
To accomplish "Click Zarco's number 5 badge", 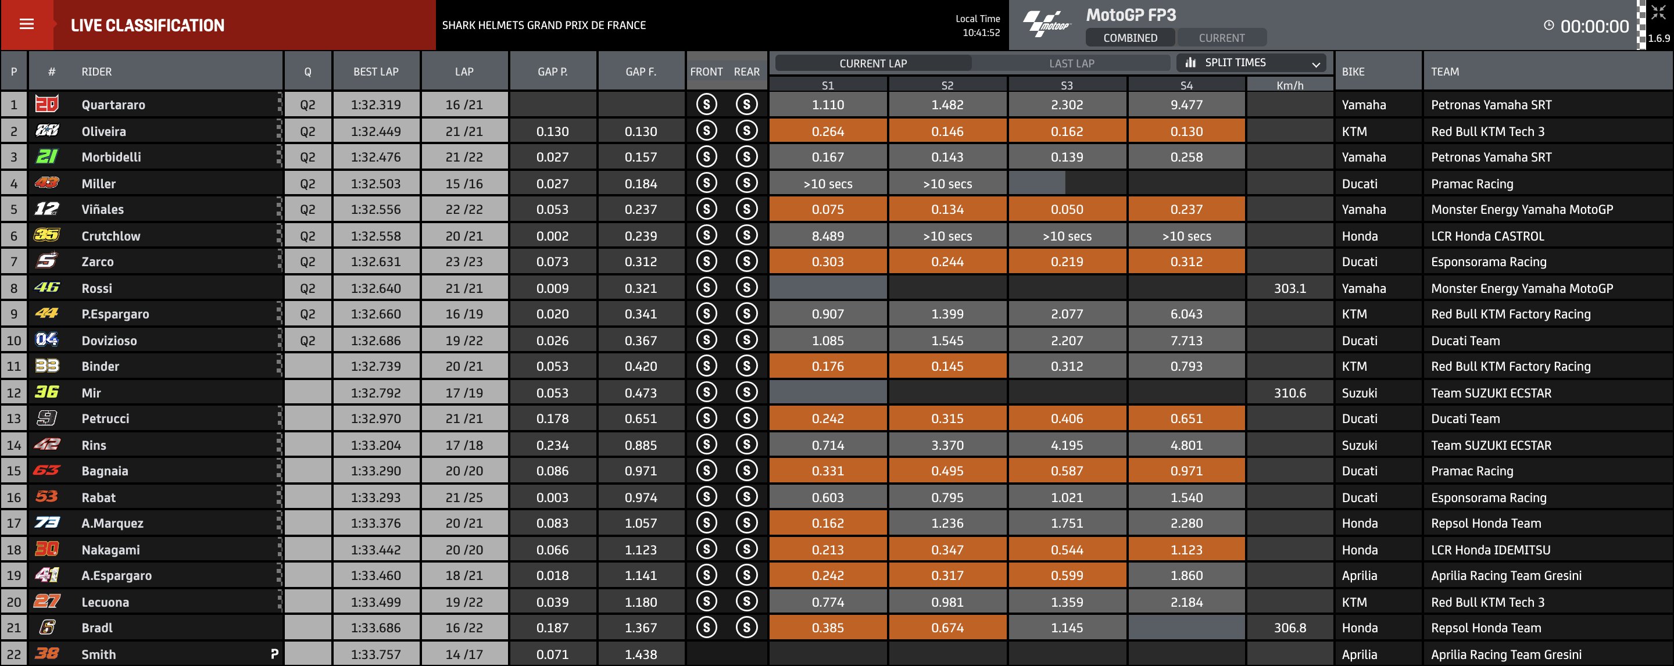I will [46, 261].
